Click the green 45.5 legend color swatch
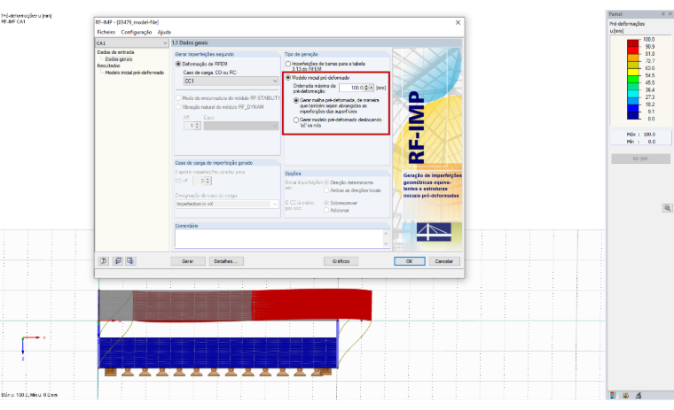 632,80
